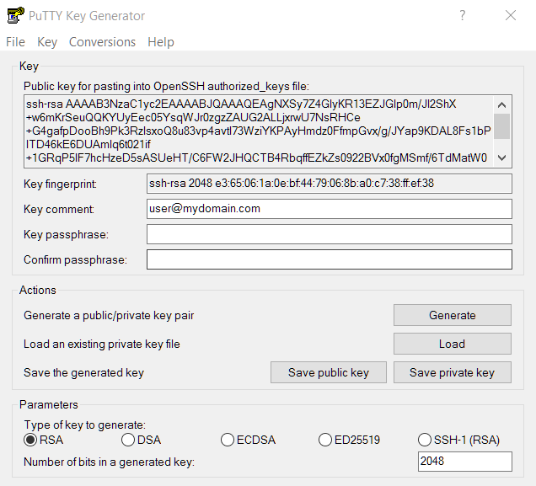
Task: Click the 'Type of key to generate:' label
Action: pos(85,425)
